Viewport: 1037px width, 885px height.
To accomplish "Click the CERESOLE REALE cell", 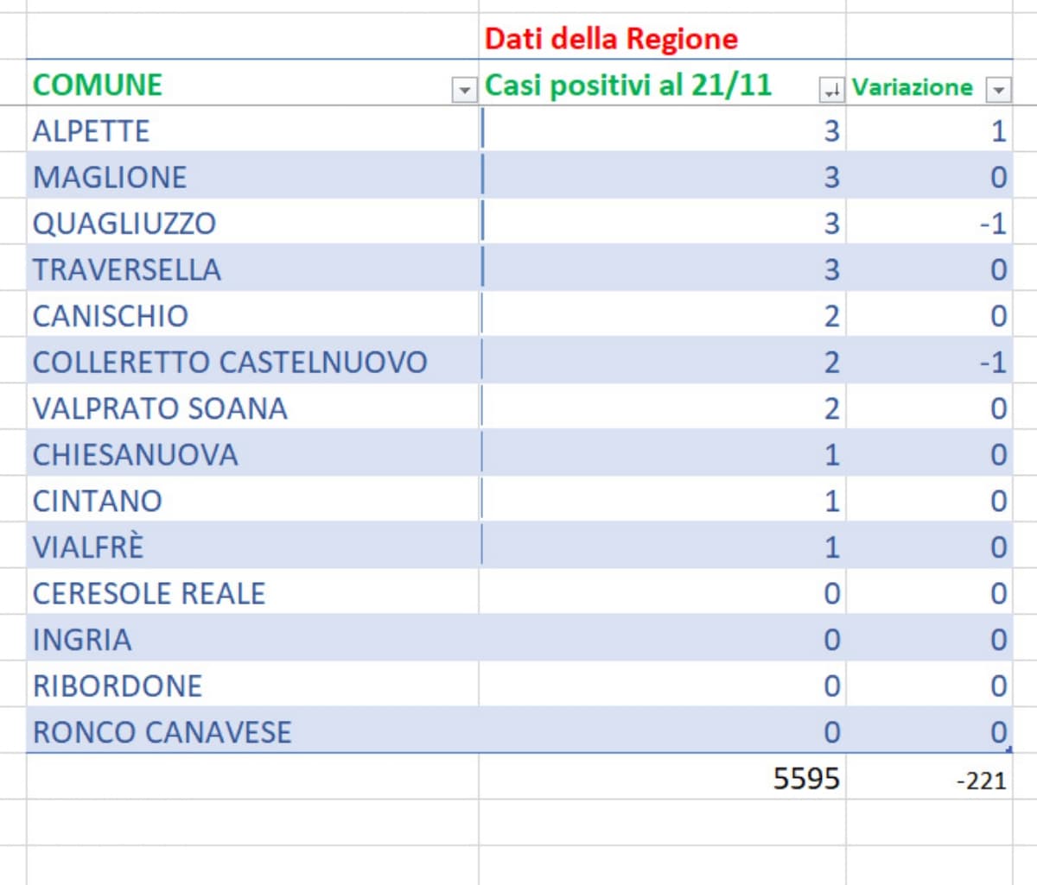I will [149, 593].
